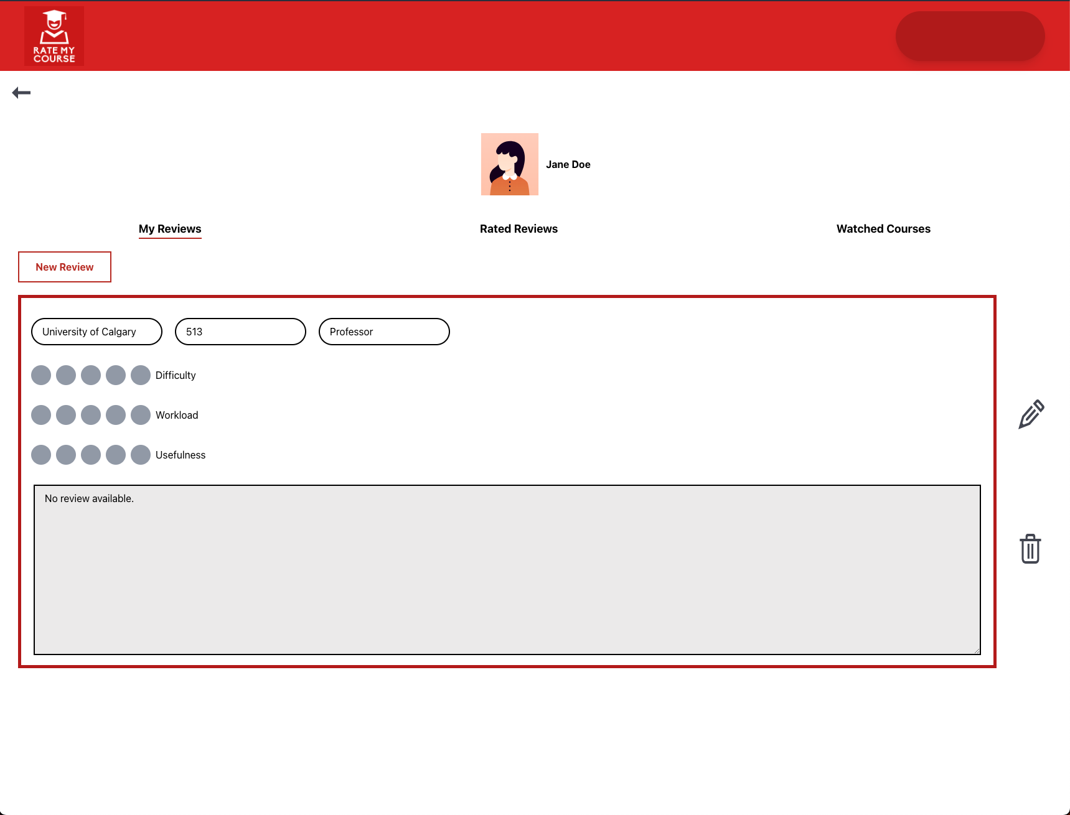This screenshot has height=815, width=1070.
Task: Select the University of Calgary field
Action: pyautogui.click(x=96, y=332)
